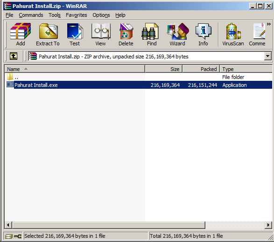
Task: Click the horizontal scrollbar left arrow
Action: pyautogui.click(x=8, y=225)
